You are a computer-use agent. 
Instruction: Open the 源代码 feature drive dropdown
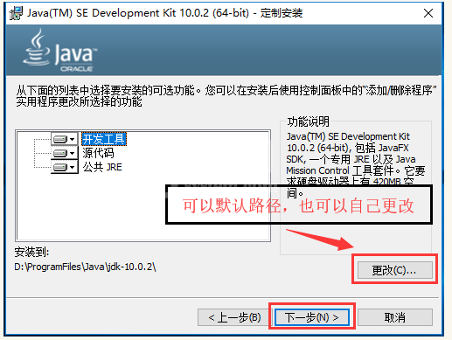point(65,153)
